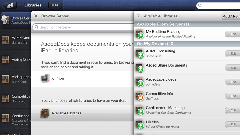Edit the HR files library

coord(233,124)
